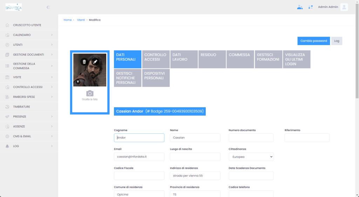Delete the profile photo with trash icon
Image resolution: width=359 pixels, height=197 pixels.
coord(84,62)
